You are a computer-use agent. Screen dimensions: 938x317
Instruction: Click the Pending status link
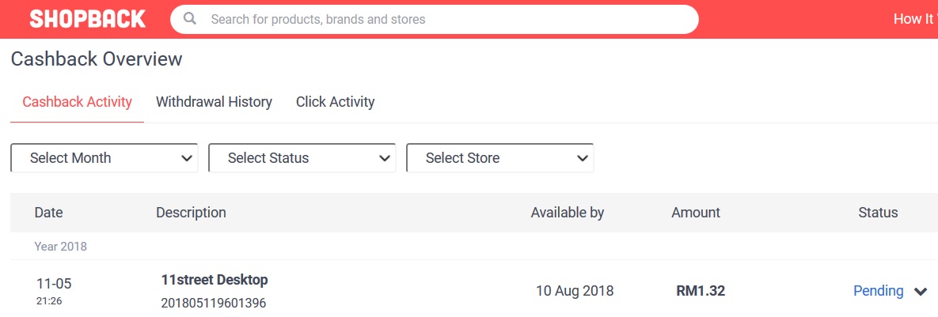coord(878,291)
